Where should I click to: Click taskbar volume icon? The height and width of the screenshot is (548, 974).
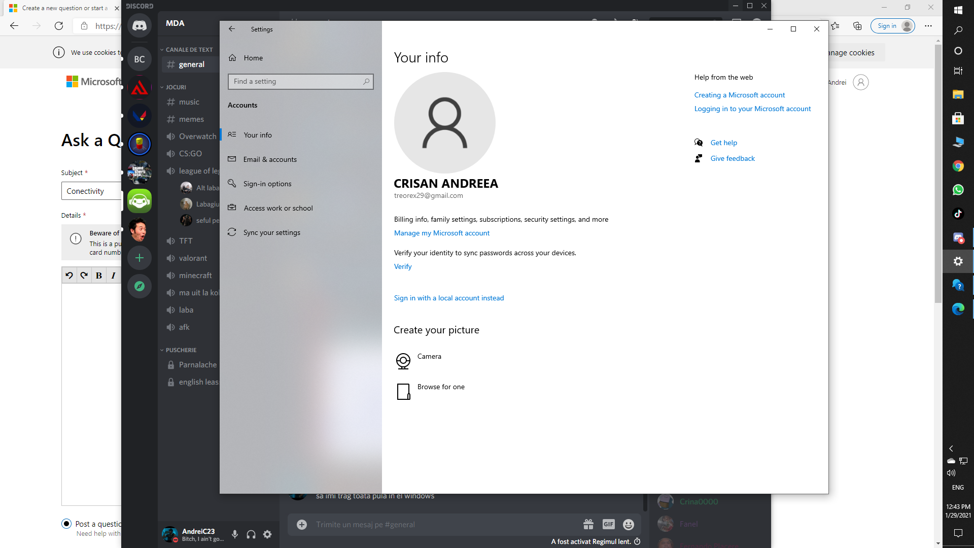click(x=951, y=473)
